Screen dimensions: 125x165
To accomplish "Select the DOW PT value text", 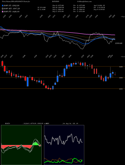I will point(16,11).
